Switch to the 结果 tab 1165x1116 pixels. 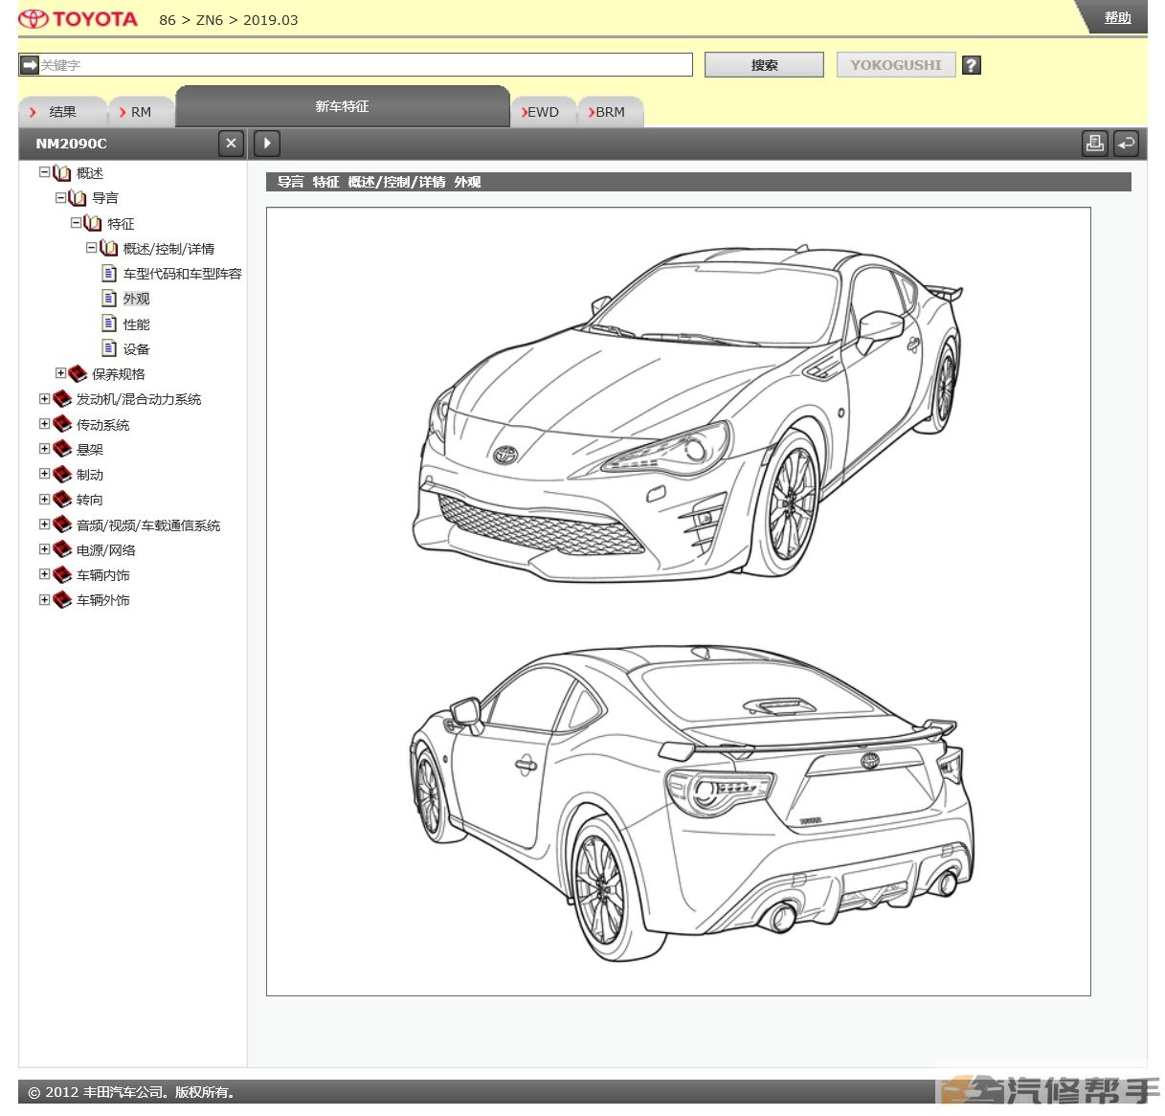(x=63, y=112)
